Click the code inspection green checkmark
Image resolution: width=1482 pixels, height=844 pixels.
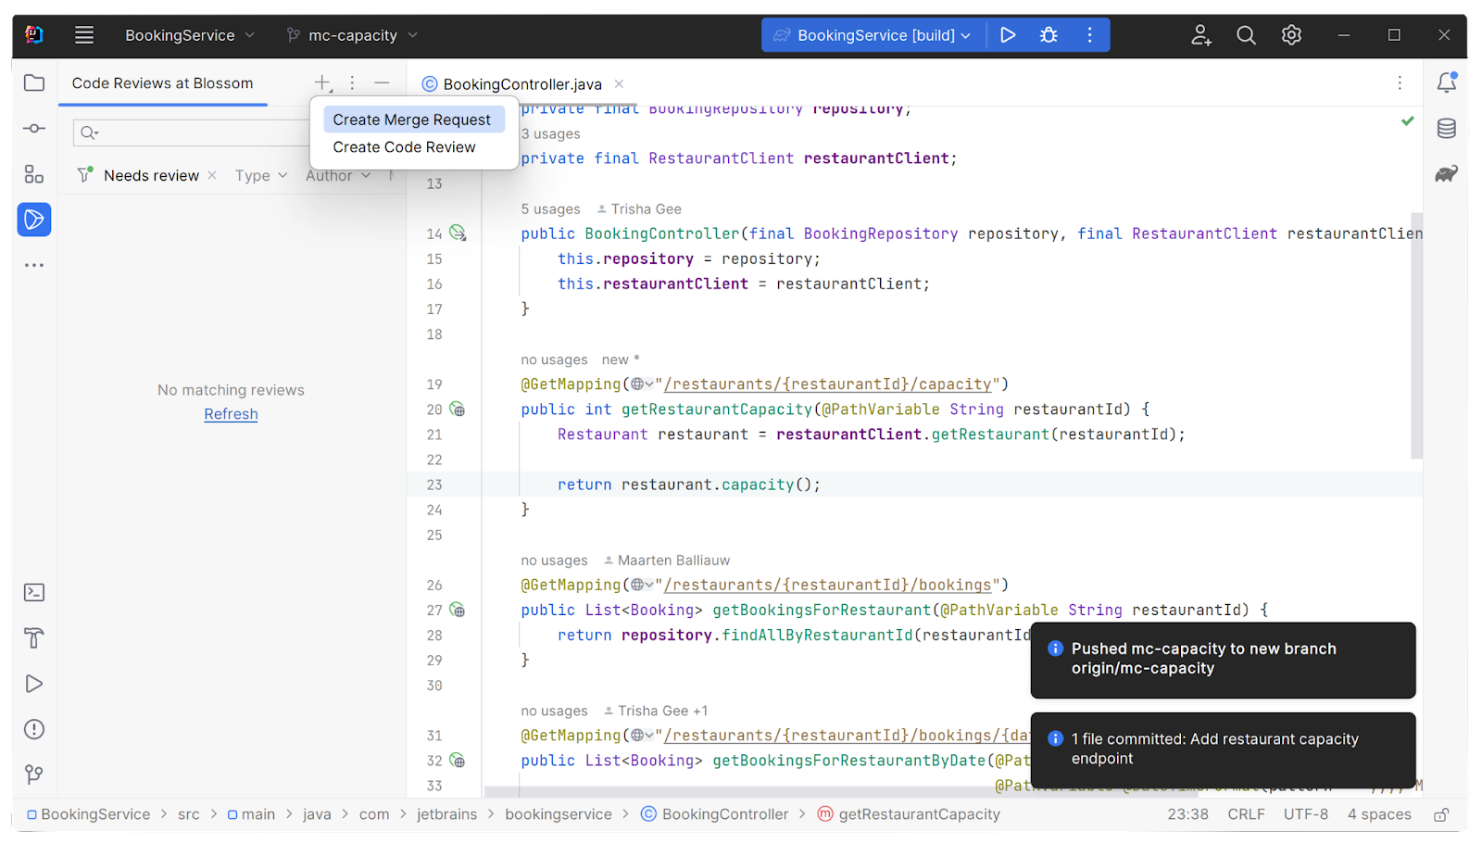pos(1407,120)
